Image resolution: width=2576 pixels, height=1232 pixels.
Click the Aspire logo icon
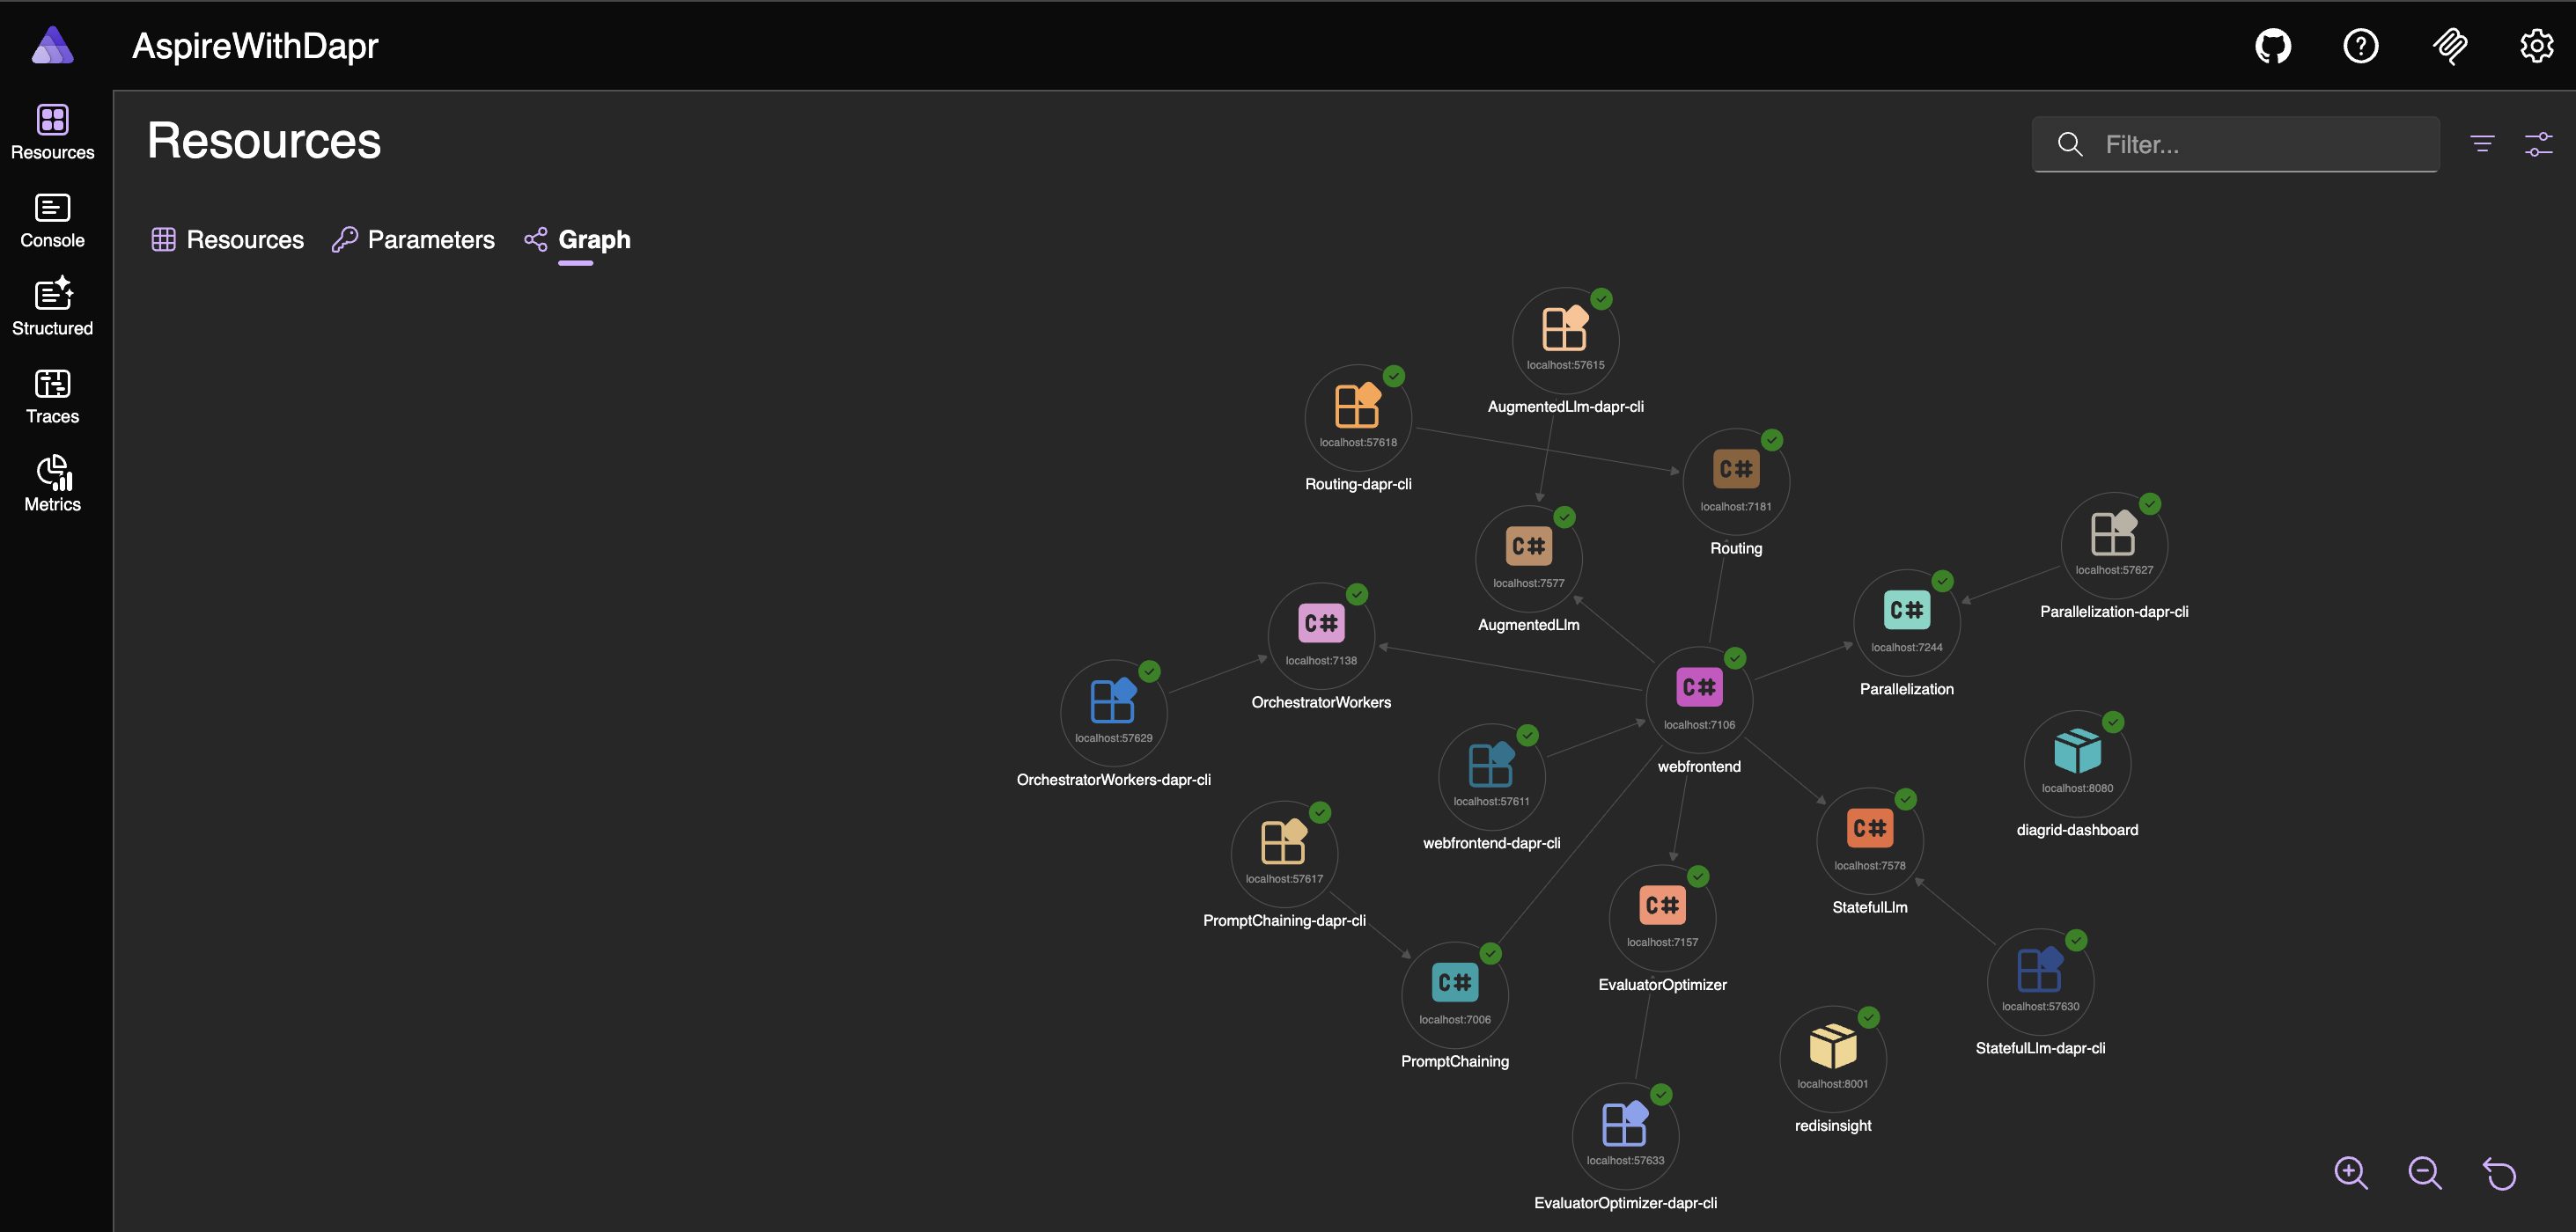tap(52, 46)
